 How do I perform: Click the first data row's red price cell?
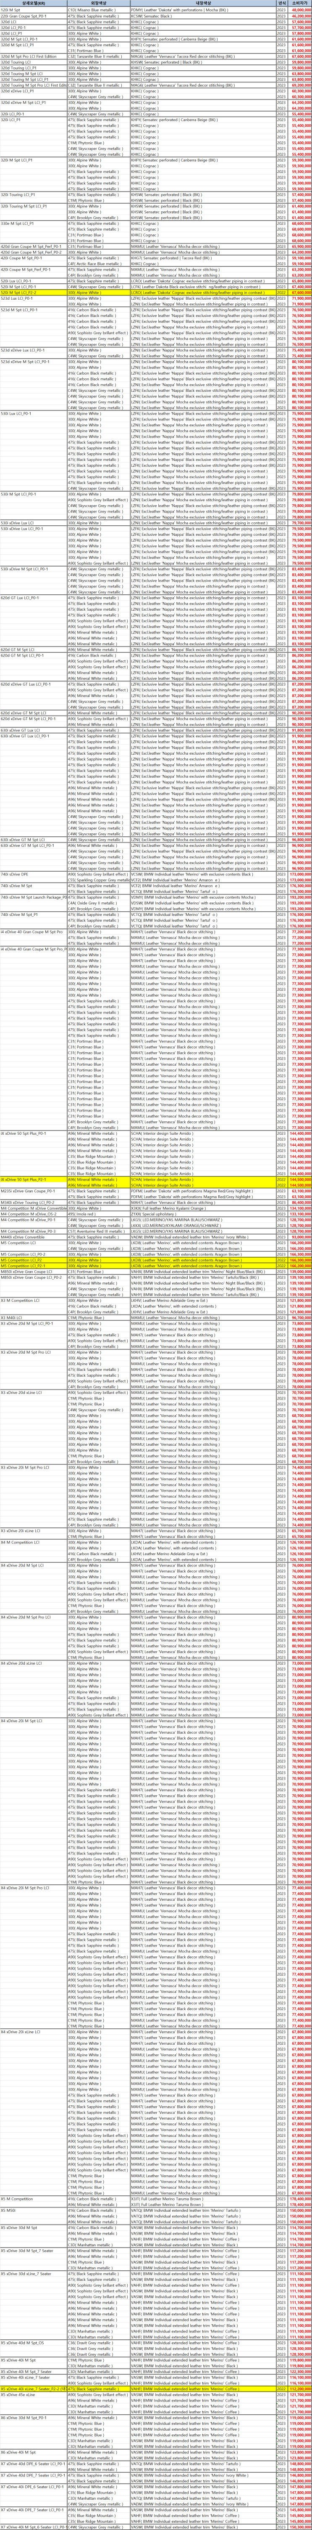[x=300, y=9]
